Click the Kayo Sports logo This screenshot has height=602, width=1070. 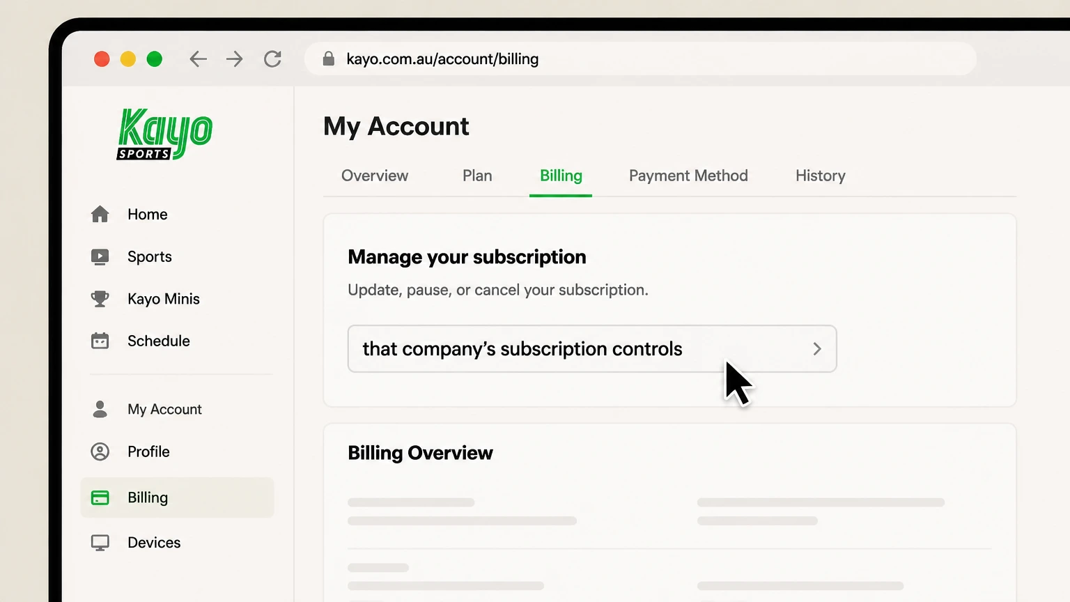tap(164, 134)
